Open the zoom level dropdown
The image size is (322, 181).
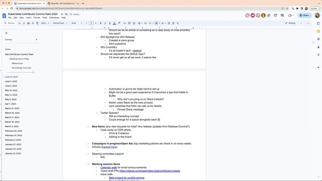click(45, 23)
